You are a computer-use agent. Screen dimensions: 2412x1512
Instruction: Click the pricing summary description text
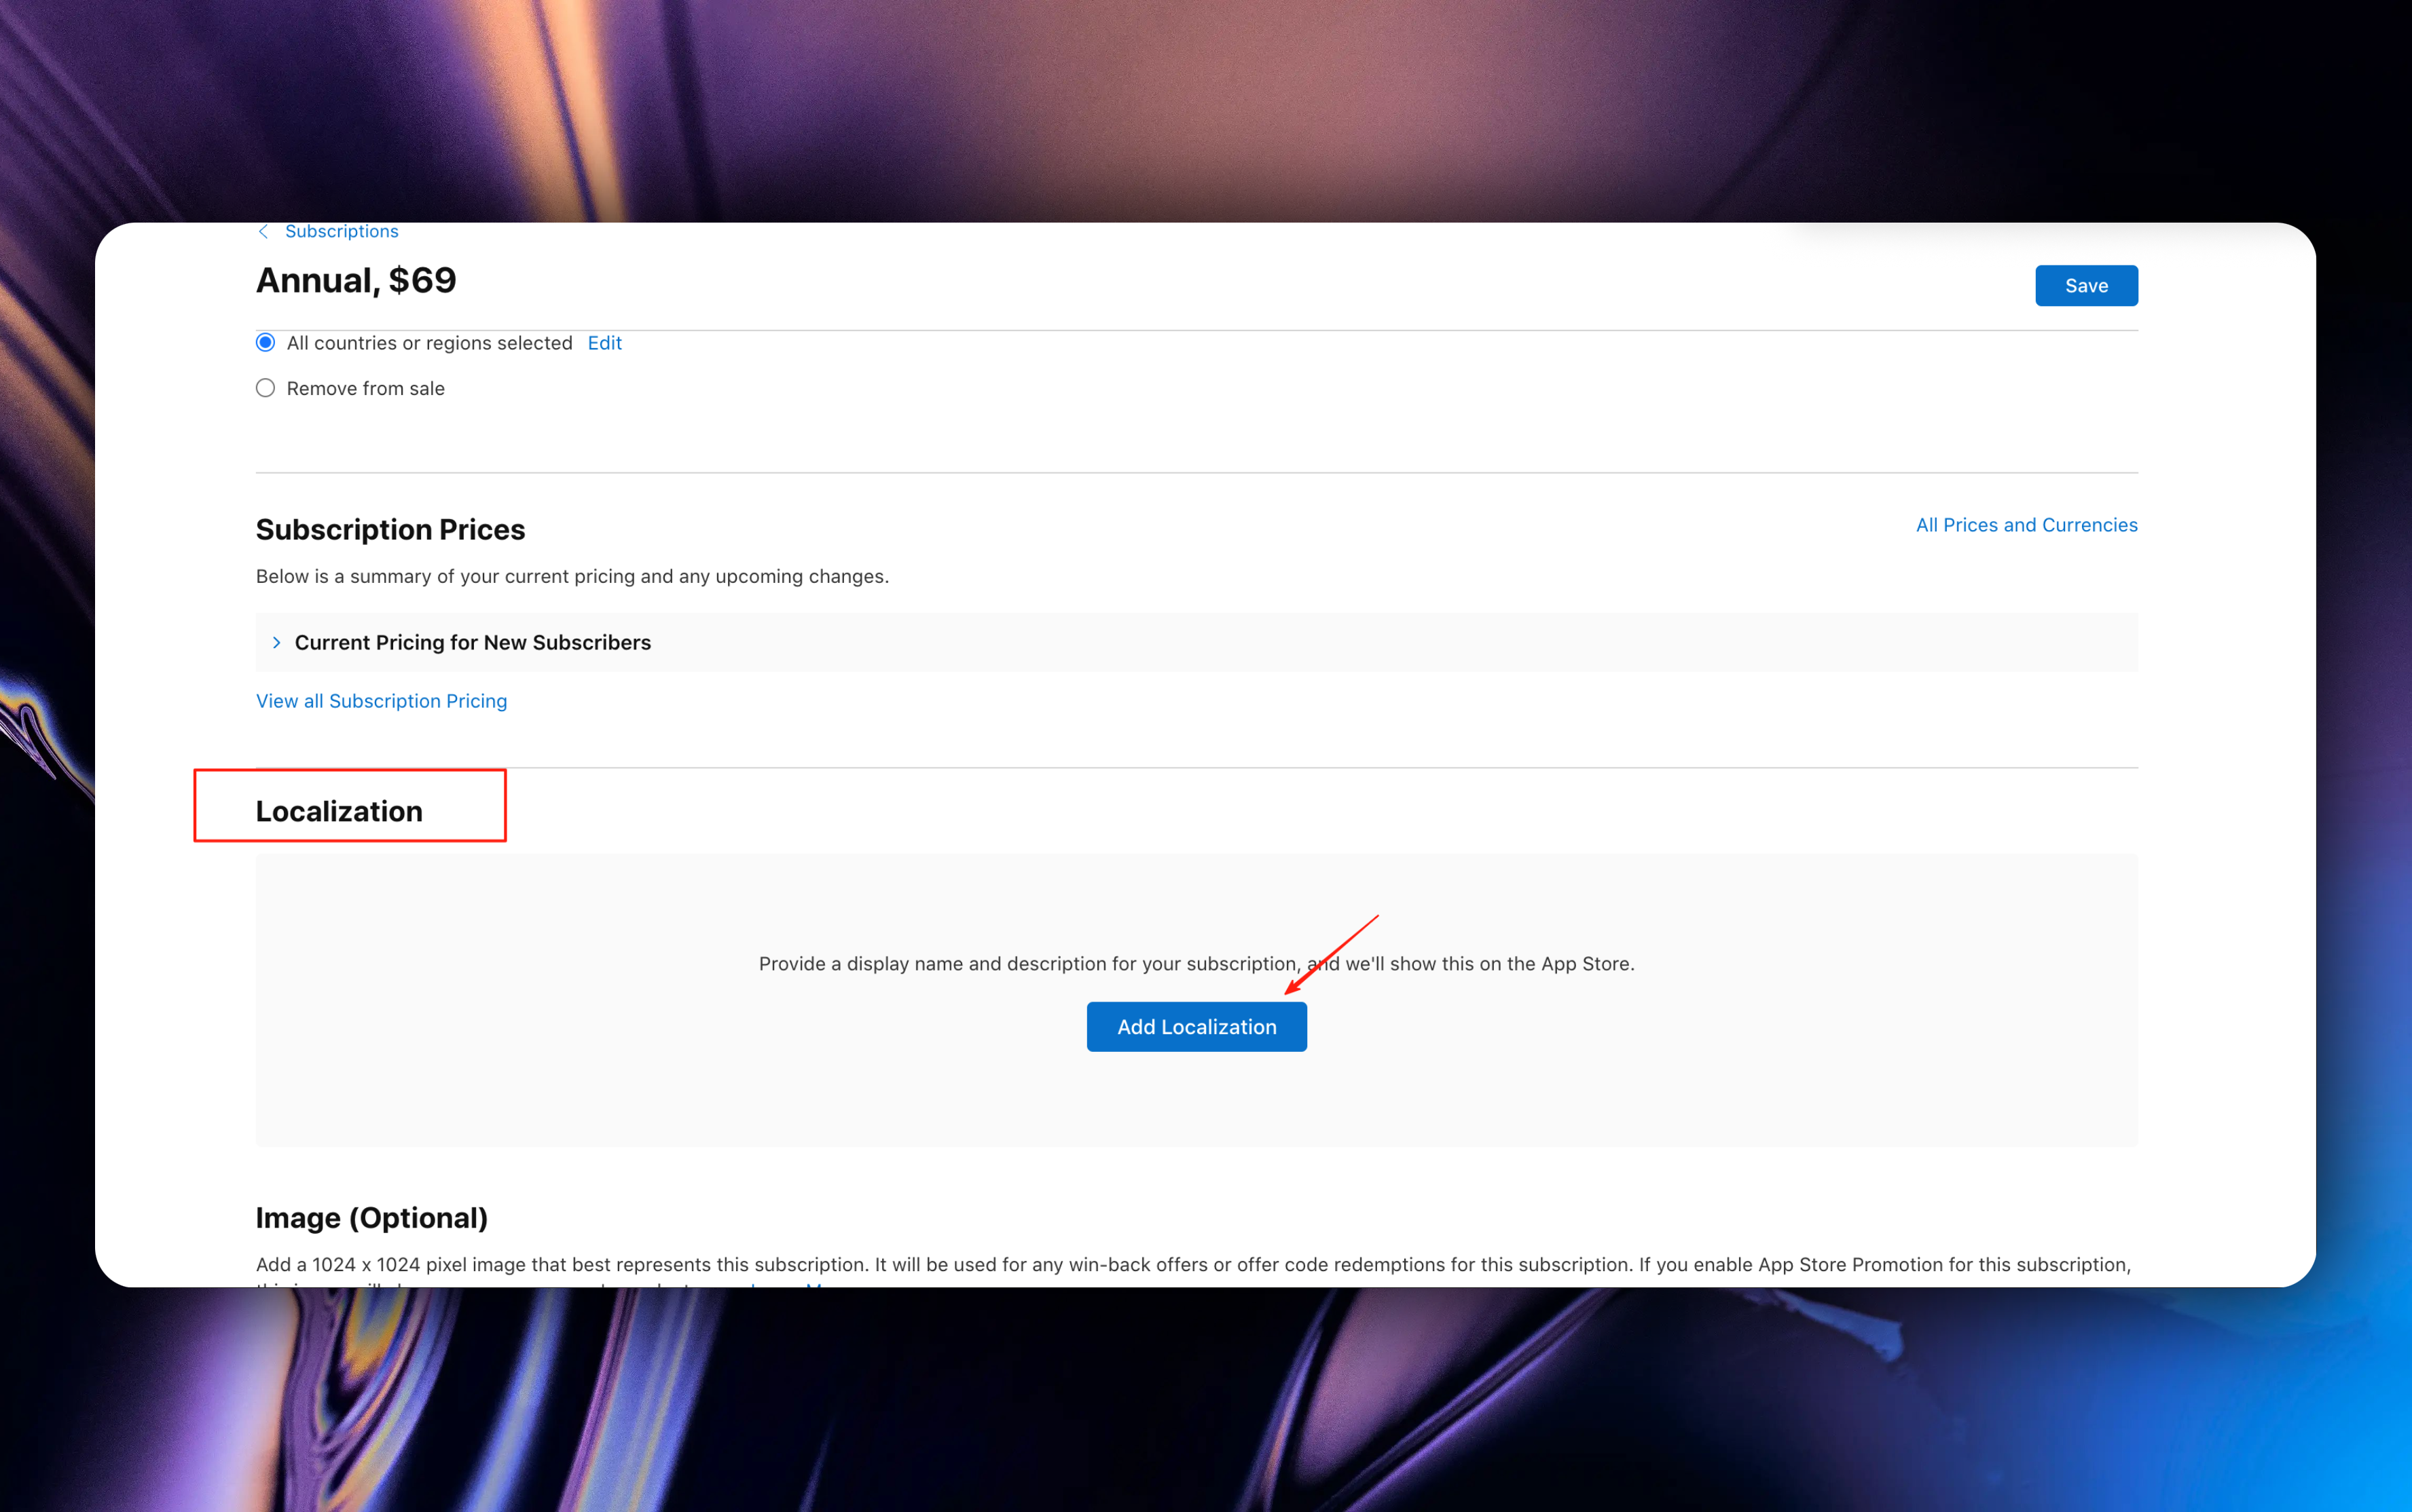point(572,576)
